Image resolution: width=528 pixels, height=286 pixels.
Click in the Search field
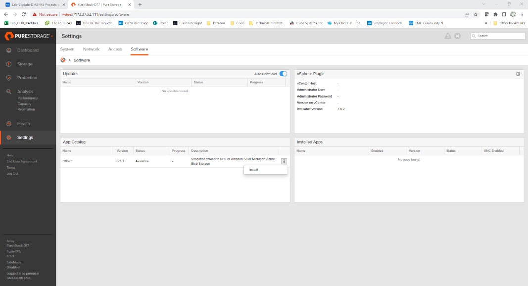coord(497,36)
